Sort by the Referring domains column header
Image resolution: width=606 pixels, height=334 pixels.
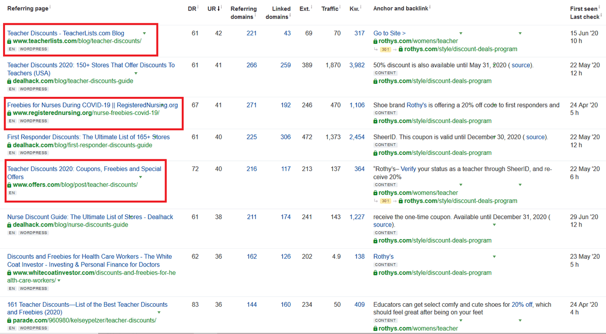click(243, 13)
